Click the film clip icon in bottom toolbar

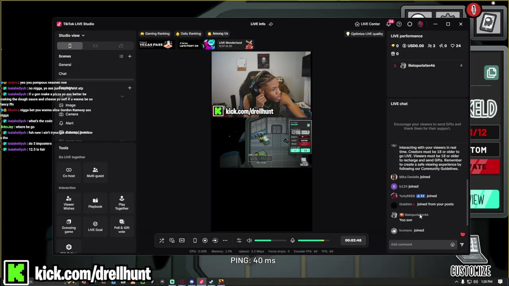tap(182, 240)
